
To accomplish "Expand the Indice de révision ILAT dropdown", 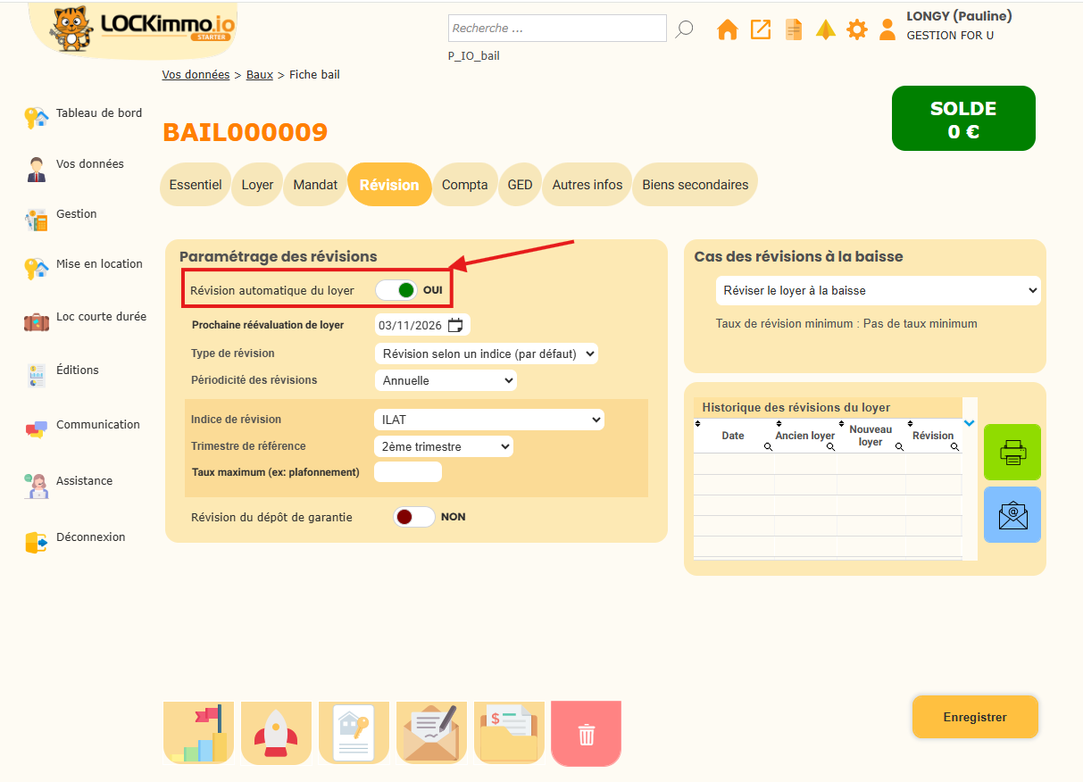I will coord(488,420).
